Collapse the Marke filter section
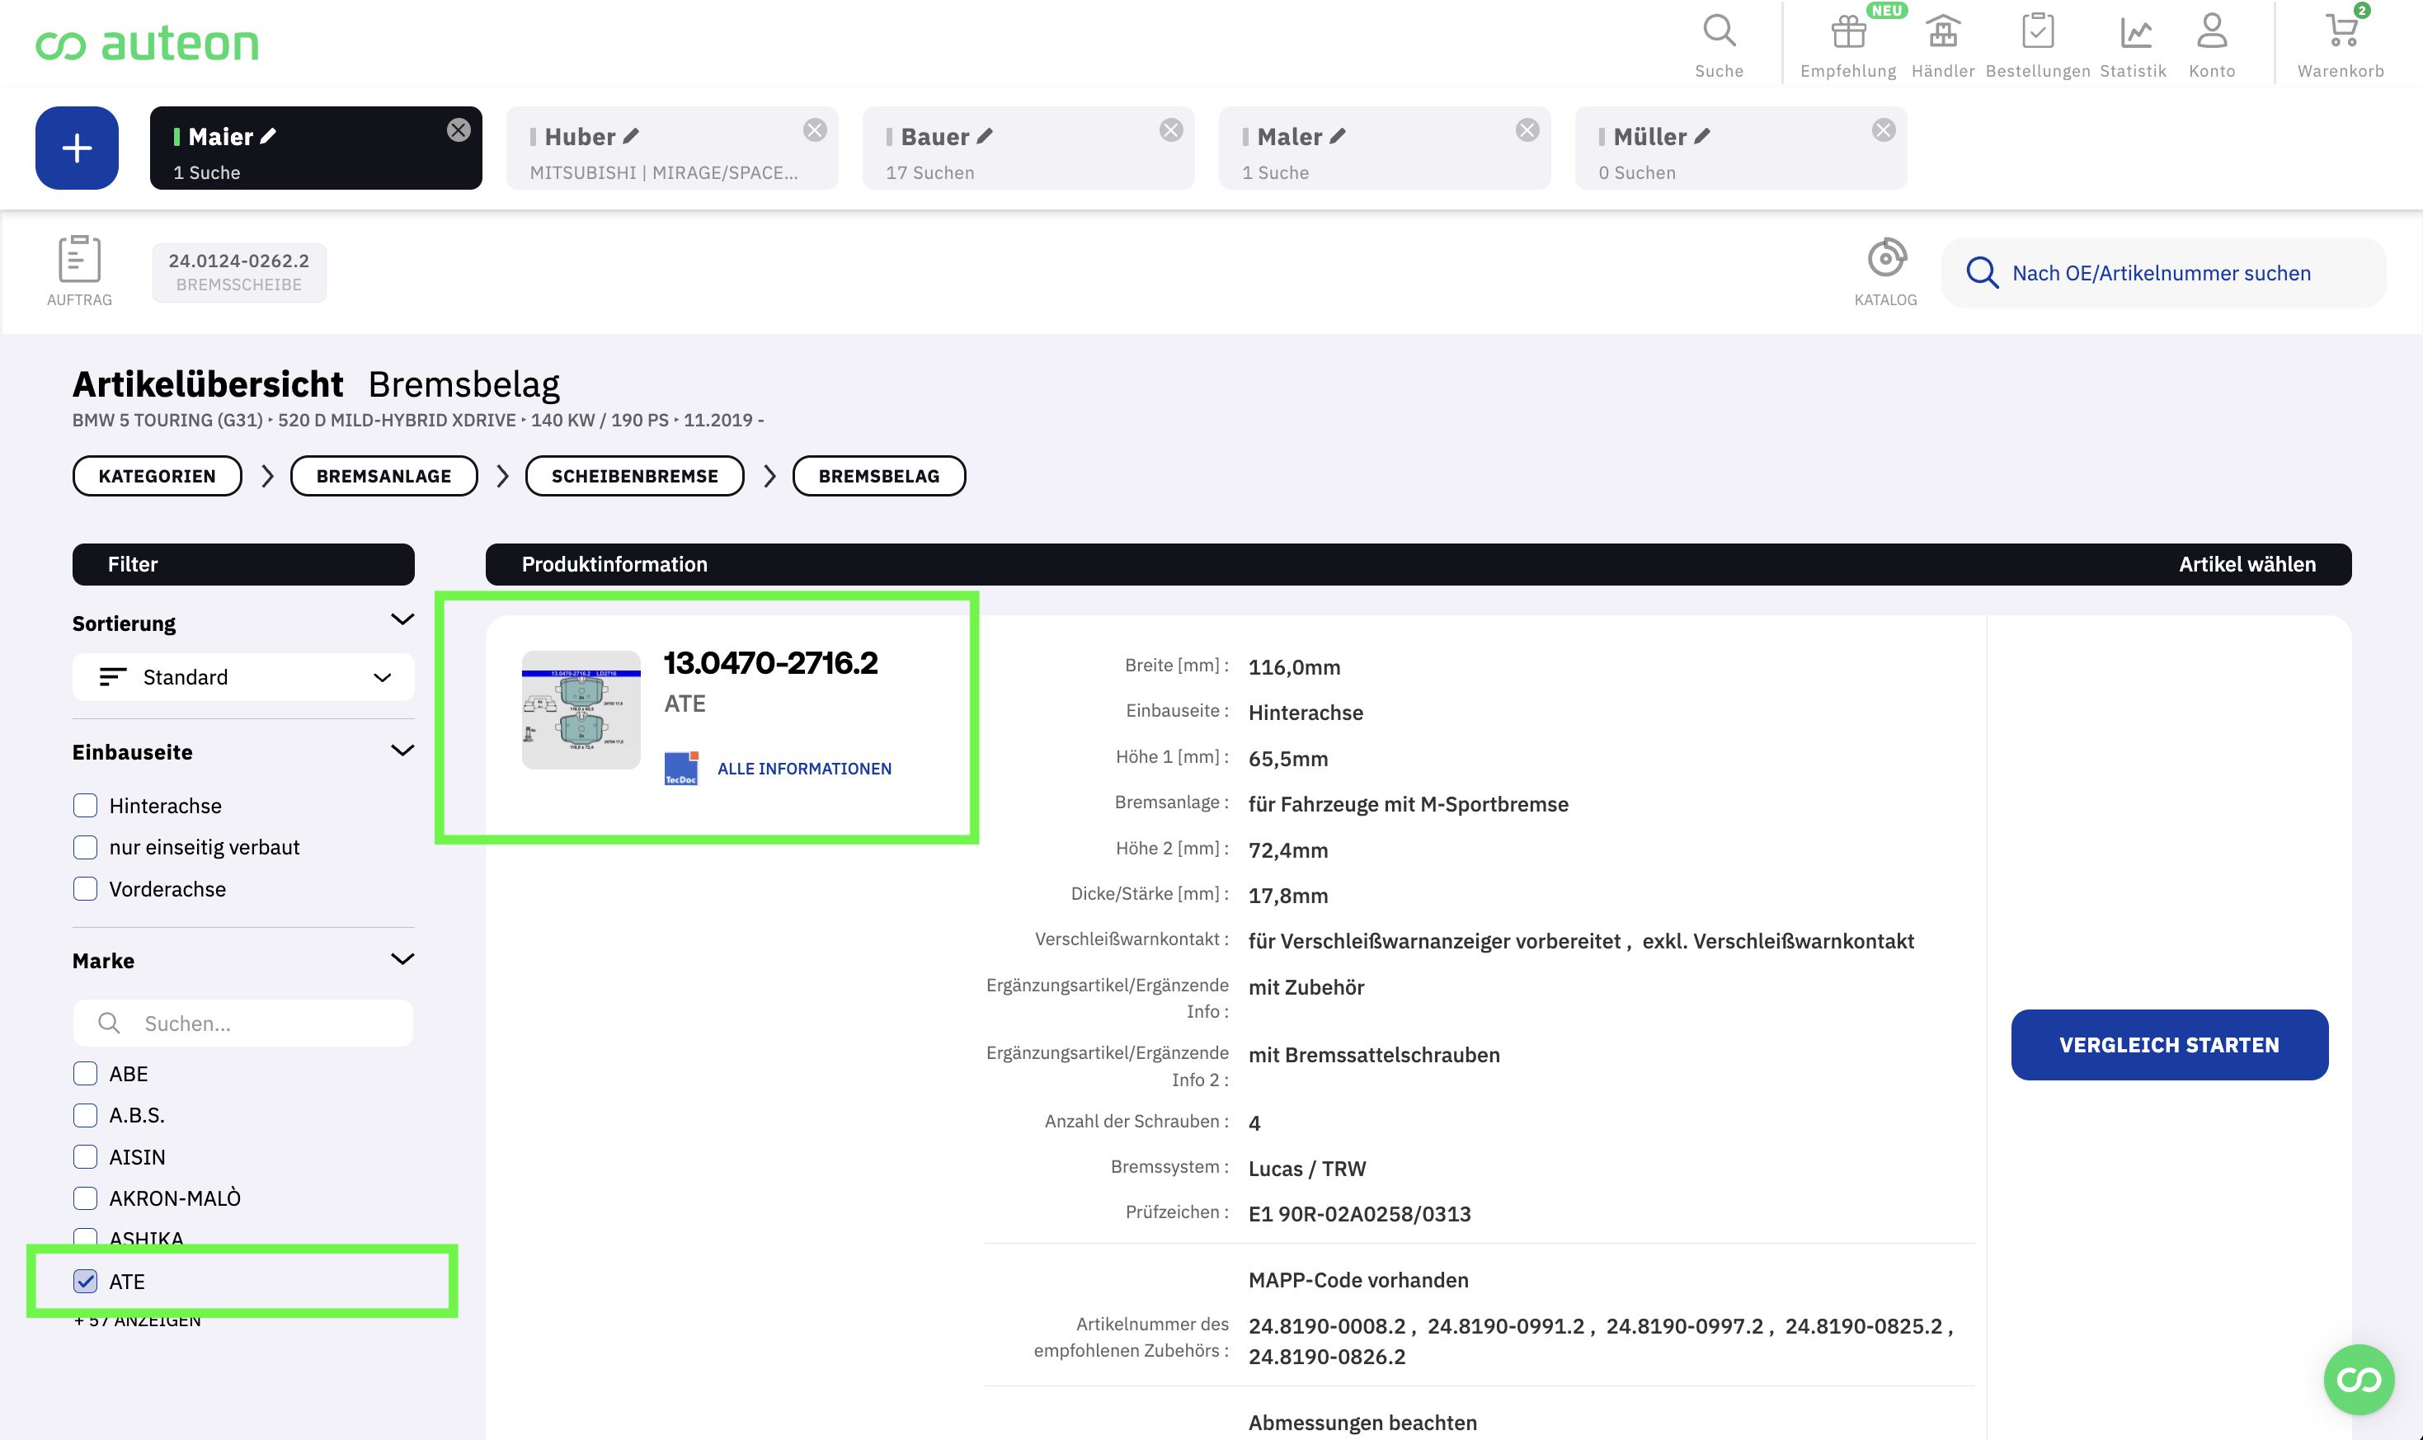The image size is (2423, 1440). click(402, 960)
